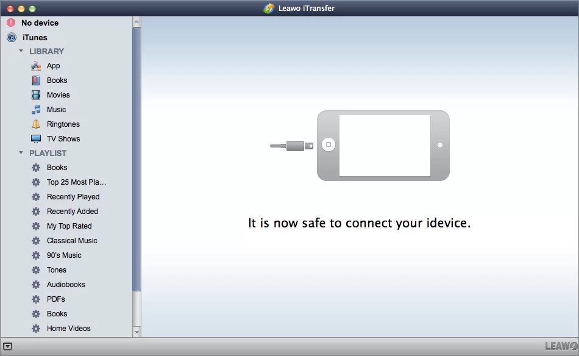
Task: Open the TV Shows library icon
Action: point(37,138)
